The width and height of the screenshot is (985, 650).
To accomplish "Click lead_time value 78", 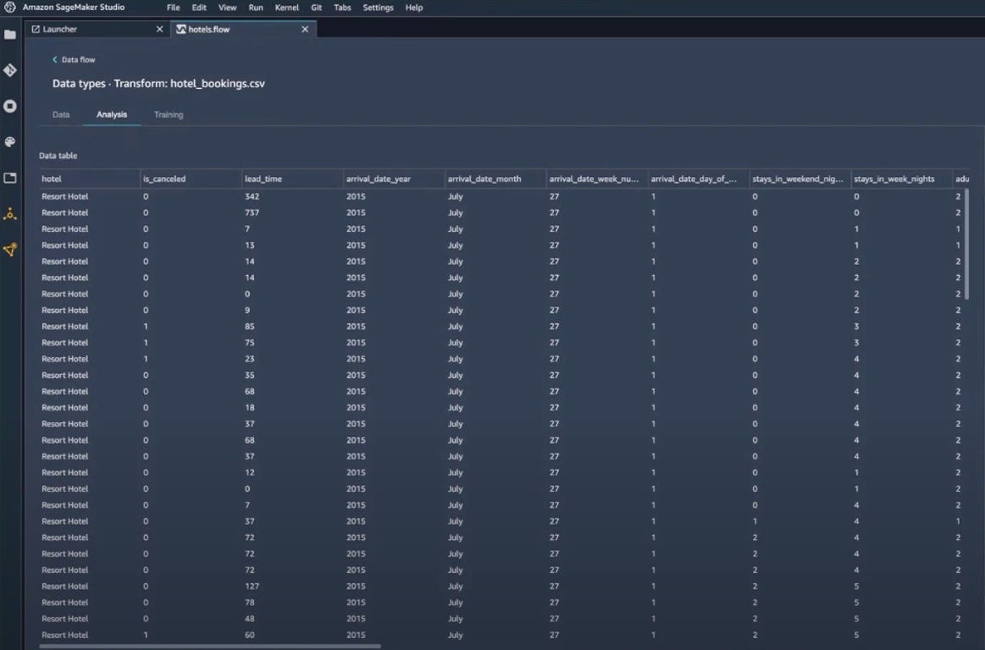I will [x=249, y=603].
